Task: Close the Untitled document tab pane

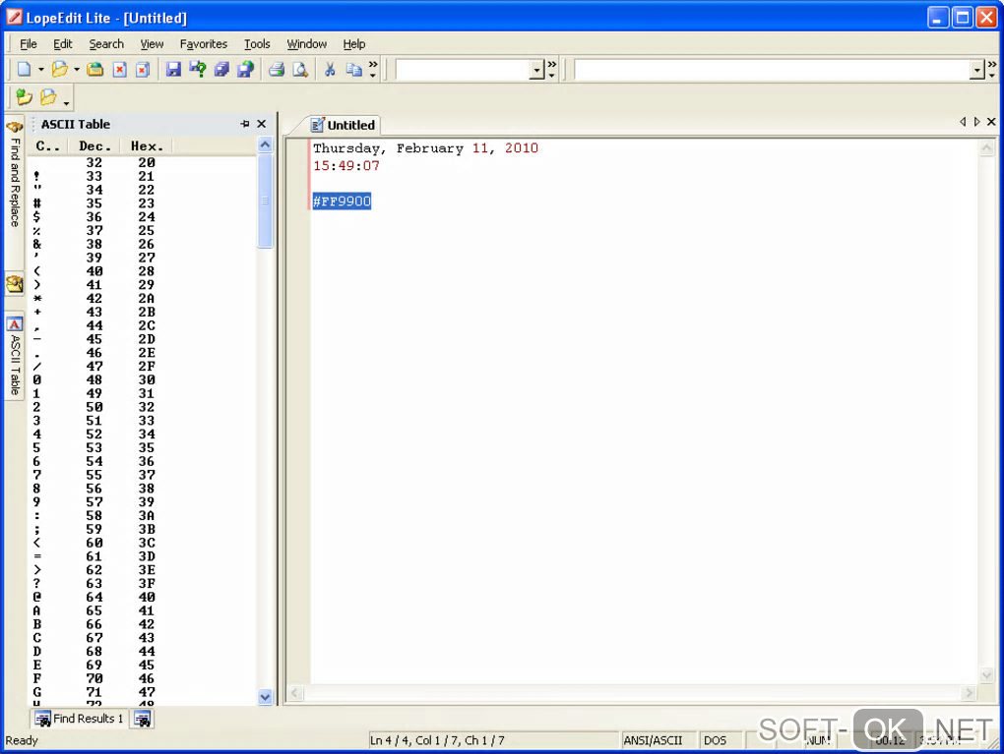Action: 991,122
